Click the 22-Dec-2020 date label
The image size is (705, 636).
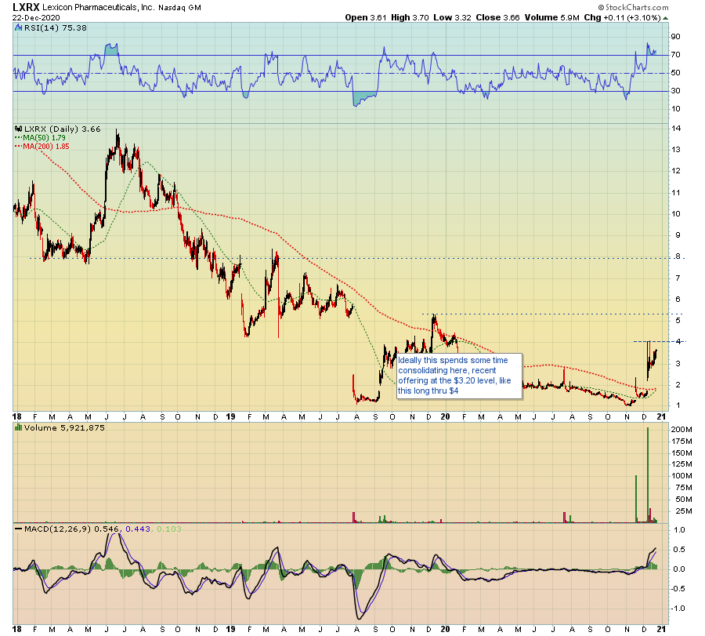pyautogui.click(x=35, y=17)
